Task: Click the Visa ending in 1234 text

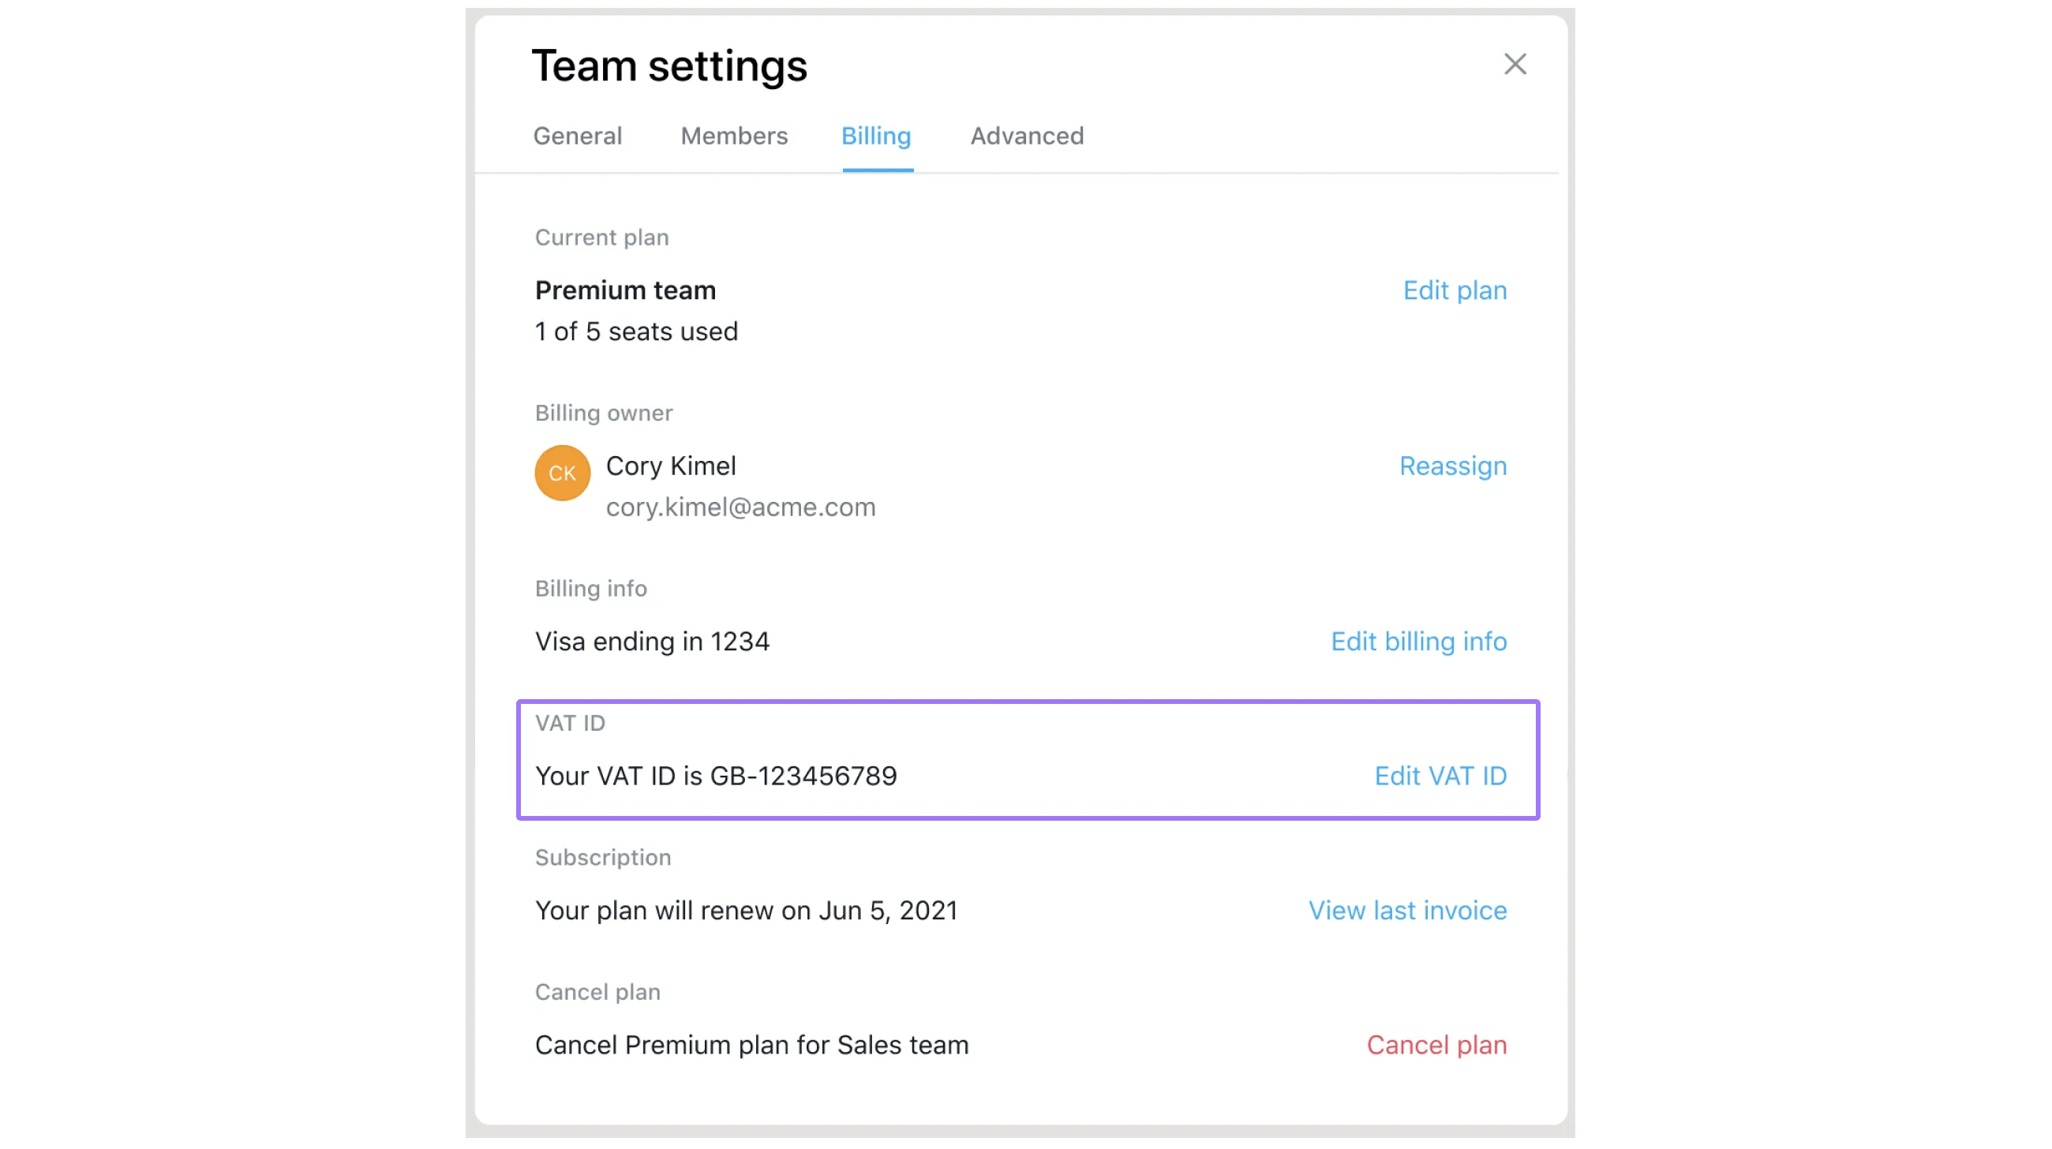Action: [653, 642]
